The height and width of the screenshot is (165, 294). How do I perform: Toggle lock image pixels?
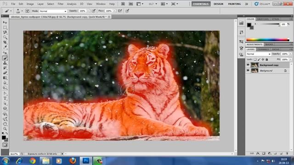coord(259,59)
